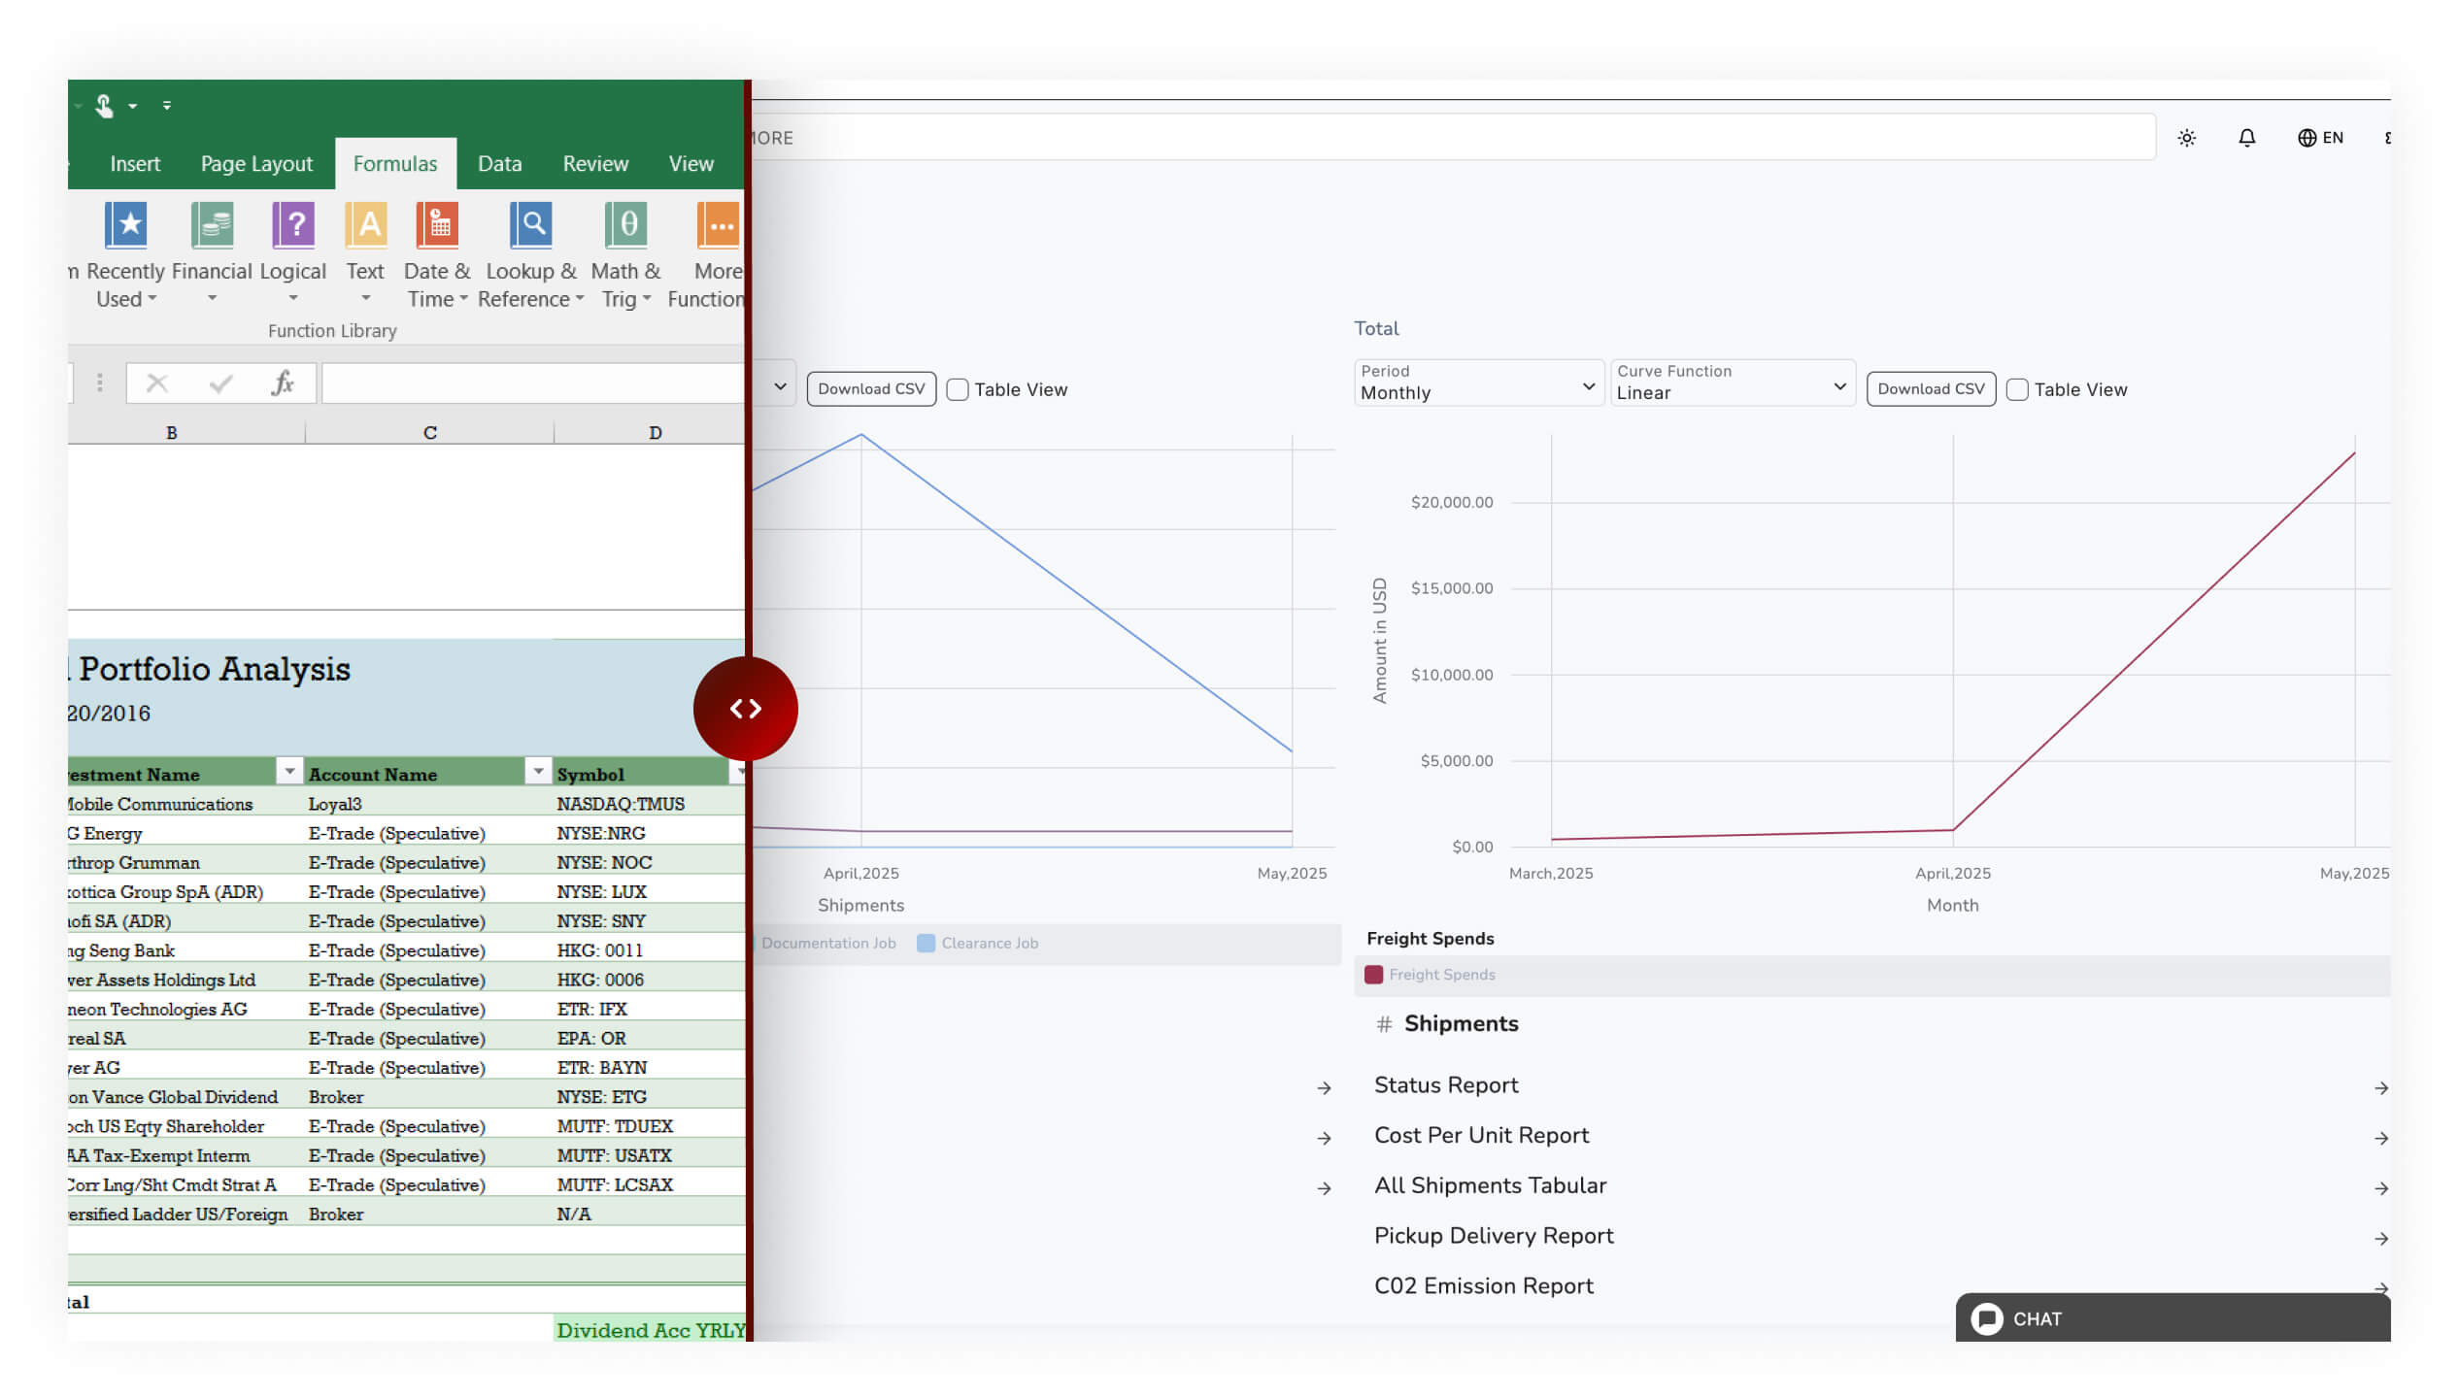Enable Table View for Total chart
The height and width of the screenshot is (1398, 2459).
[x=2017, y=389]
